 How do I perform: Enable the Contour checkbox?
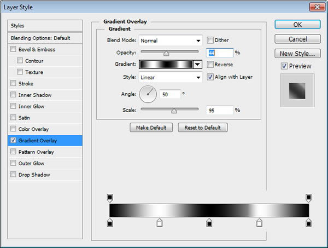(x=20, y=61)
